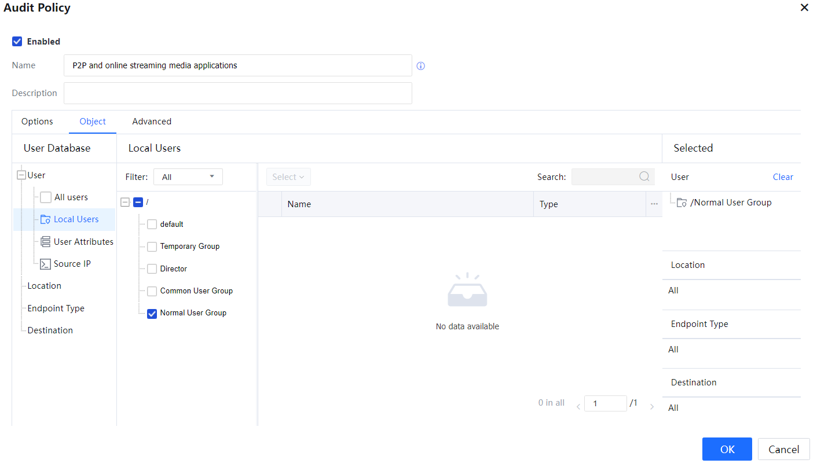Click the search magnifier icon
This screenshot has height=467, width=817.
tap(644, 177)
